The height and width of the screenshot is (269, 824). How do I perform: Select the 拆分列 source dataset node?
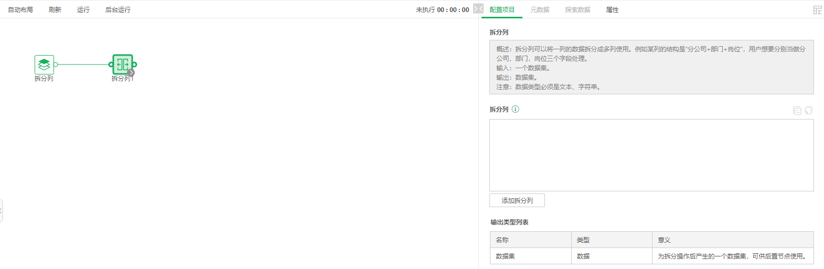click(44, 64)
